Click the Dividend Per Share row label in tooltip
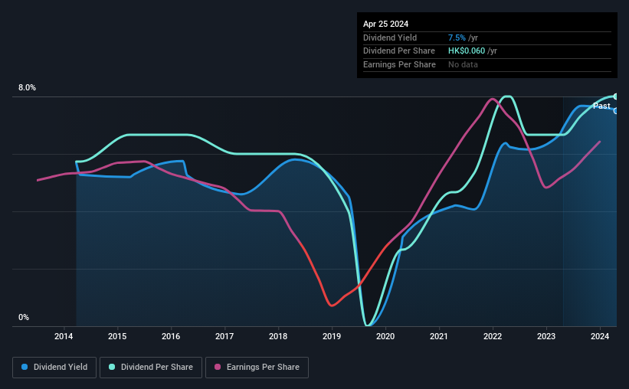The width and height of the screenshot is (629, 389). click(x=398, y=51)
